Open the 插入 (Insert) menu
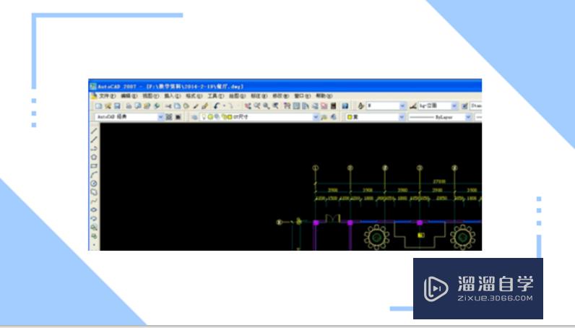This screenshot has height=328, width=575. (173, 96)
